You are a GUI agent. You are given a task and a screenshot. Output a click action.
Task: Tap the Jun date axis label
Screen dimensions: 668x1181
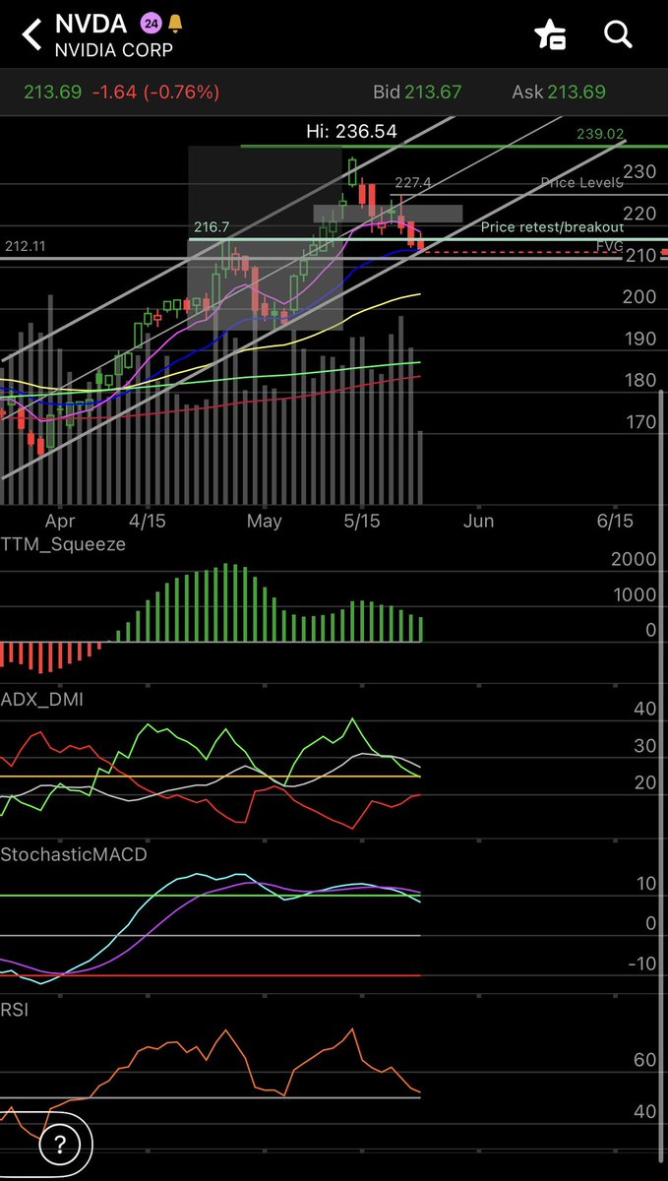coord(478,521)
